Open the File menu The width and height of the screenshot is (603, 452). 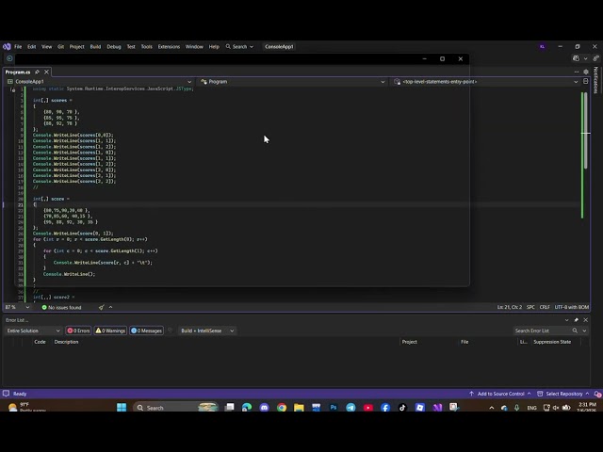[x=18, y=46]
